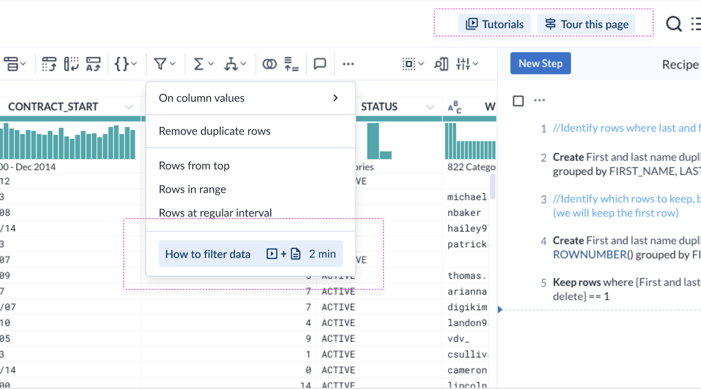Click the toolbar icon with stacked lines and up arrow
Image resolution: width=701 pixels, height=389 pixels.
pos(291,64)
